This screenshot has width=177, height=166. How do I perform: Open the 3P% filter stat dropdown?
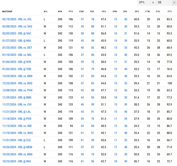pyautogui.click(x=144, y=2)
